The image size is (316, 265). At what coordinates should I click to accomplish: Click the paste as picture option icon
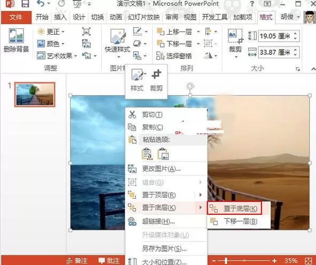[x=163, y=154]
